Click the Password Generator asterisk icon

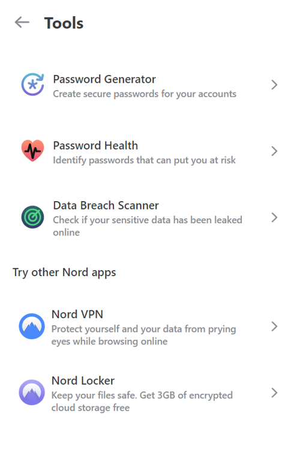click(32, 85)
